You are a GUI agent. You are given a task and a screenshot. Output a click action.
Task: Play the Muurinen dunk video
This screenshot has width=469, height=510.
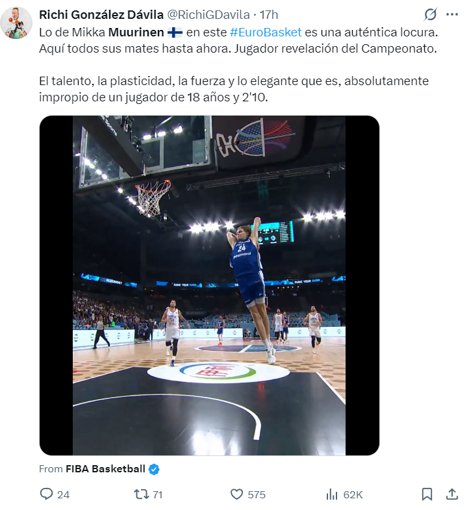pyautogui.click(x=209, y=286)
